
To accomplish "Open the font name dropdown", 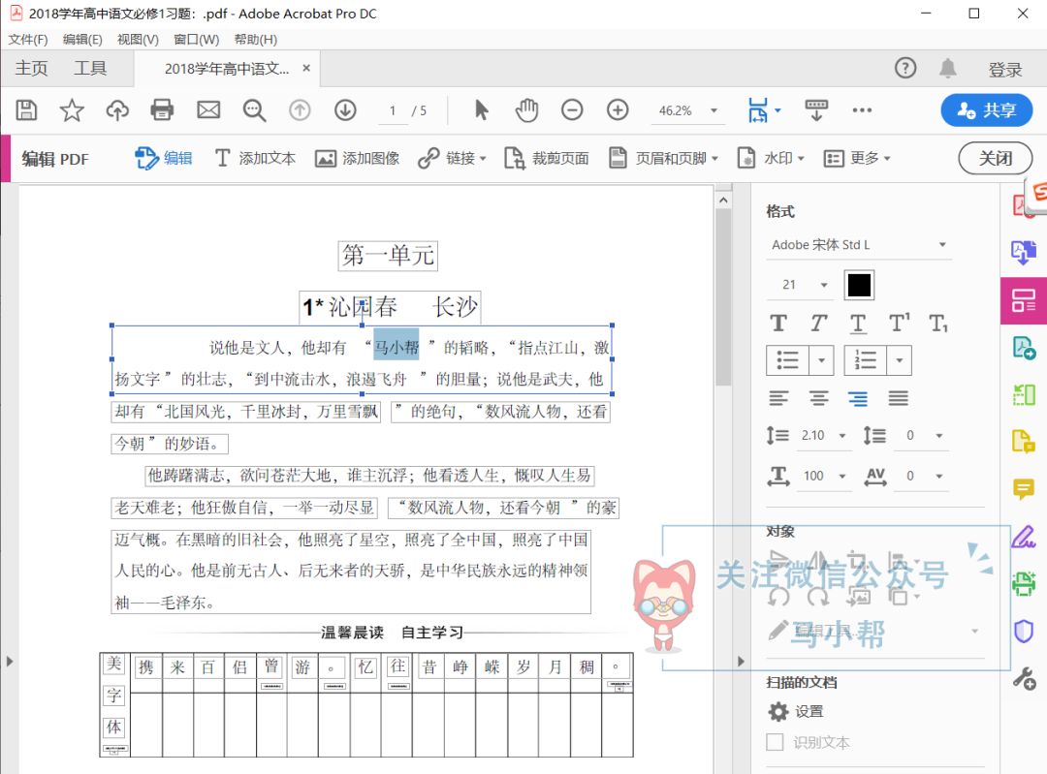I will (859, 245).
